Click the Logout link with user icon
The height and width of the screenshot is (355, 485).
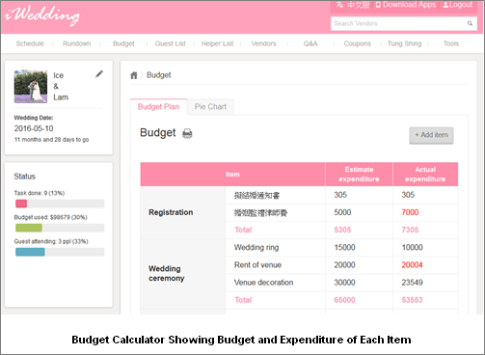click(x=458, y=5)
